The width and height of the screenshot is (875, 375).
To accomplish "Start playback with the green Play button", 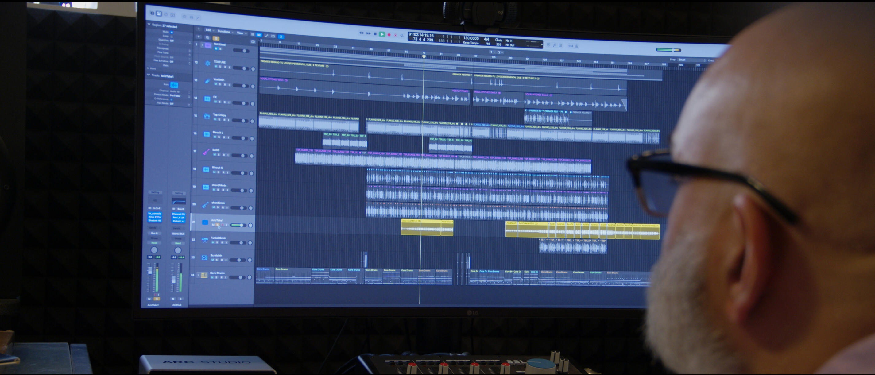I will (x=382, y=34).
